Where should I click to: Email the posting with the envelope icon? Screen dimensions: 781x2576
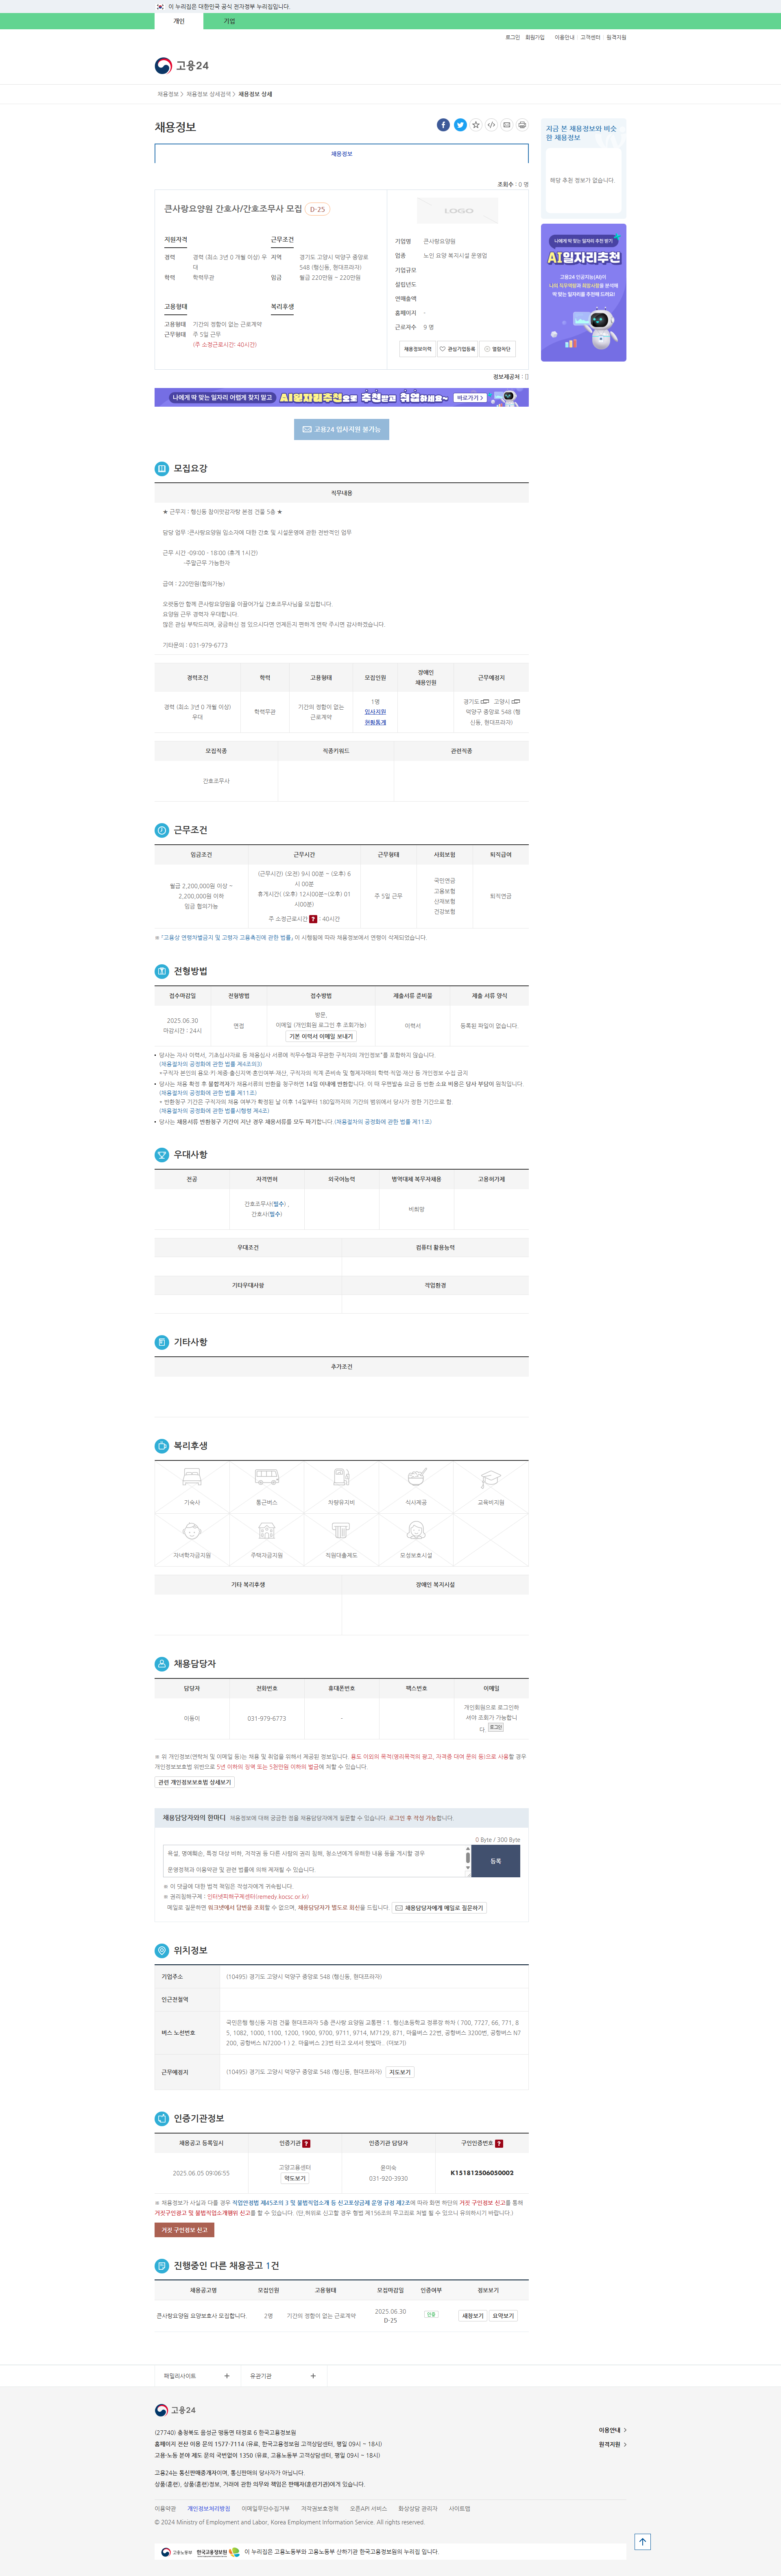click(x=506, y=125)
